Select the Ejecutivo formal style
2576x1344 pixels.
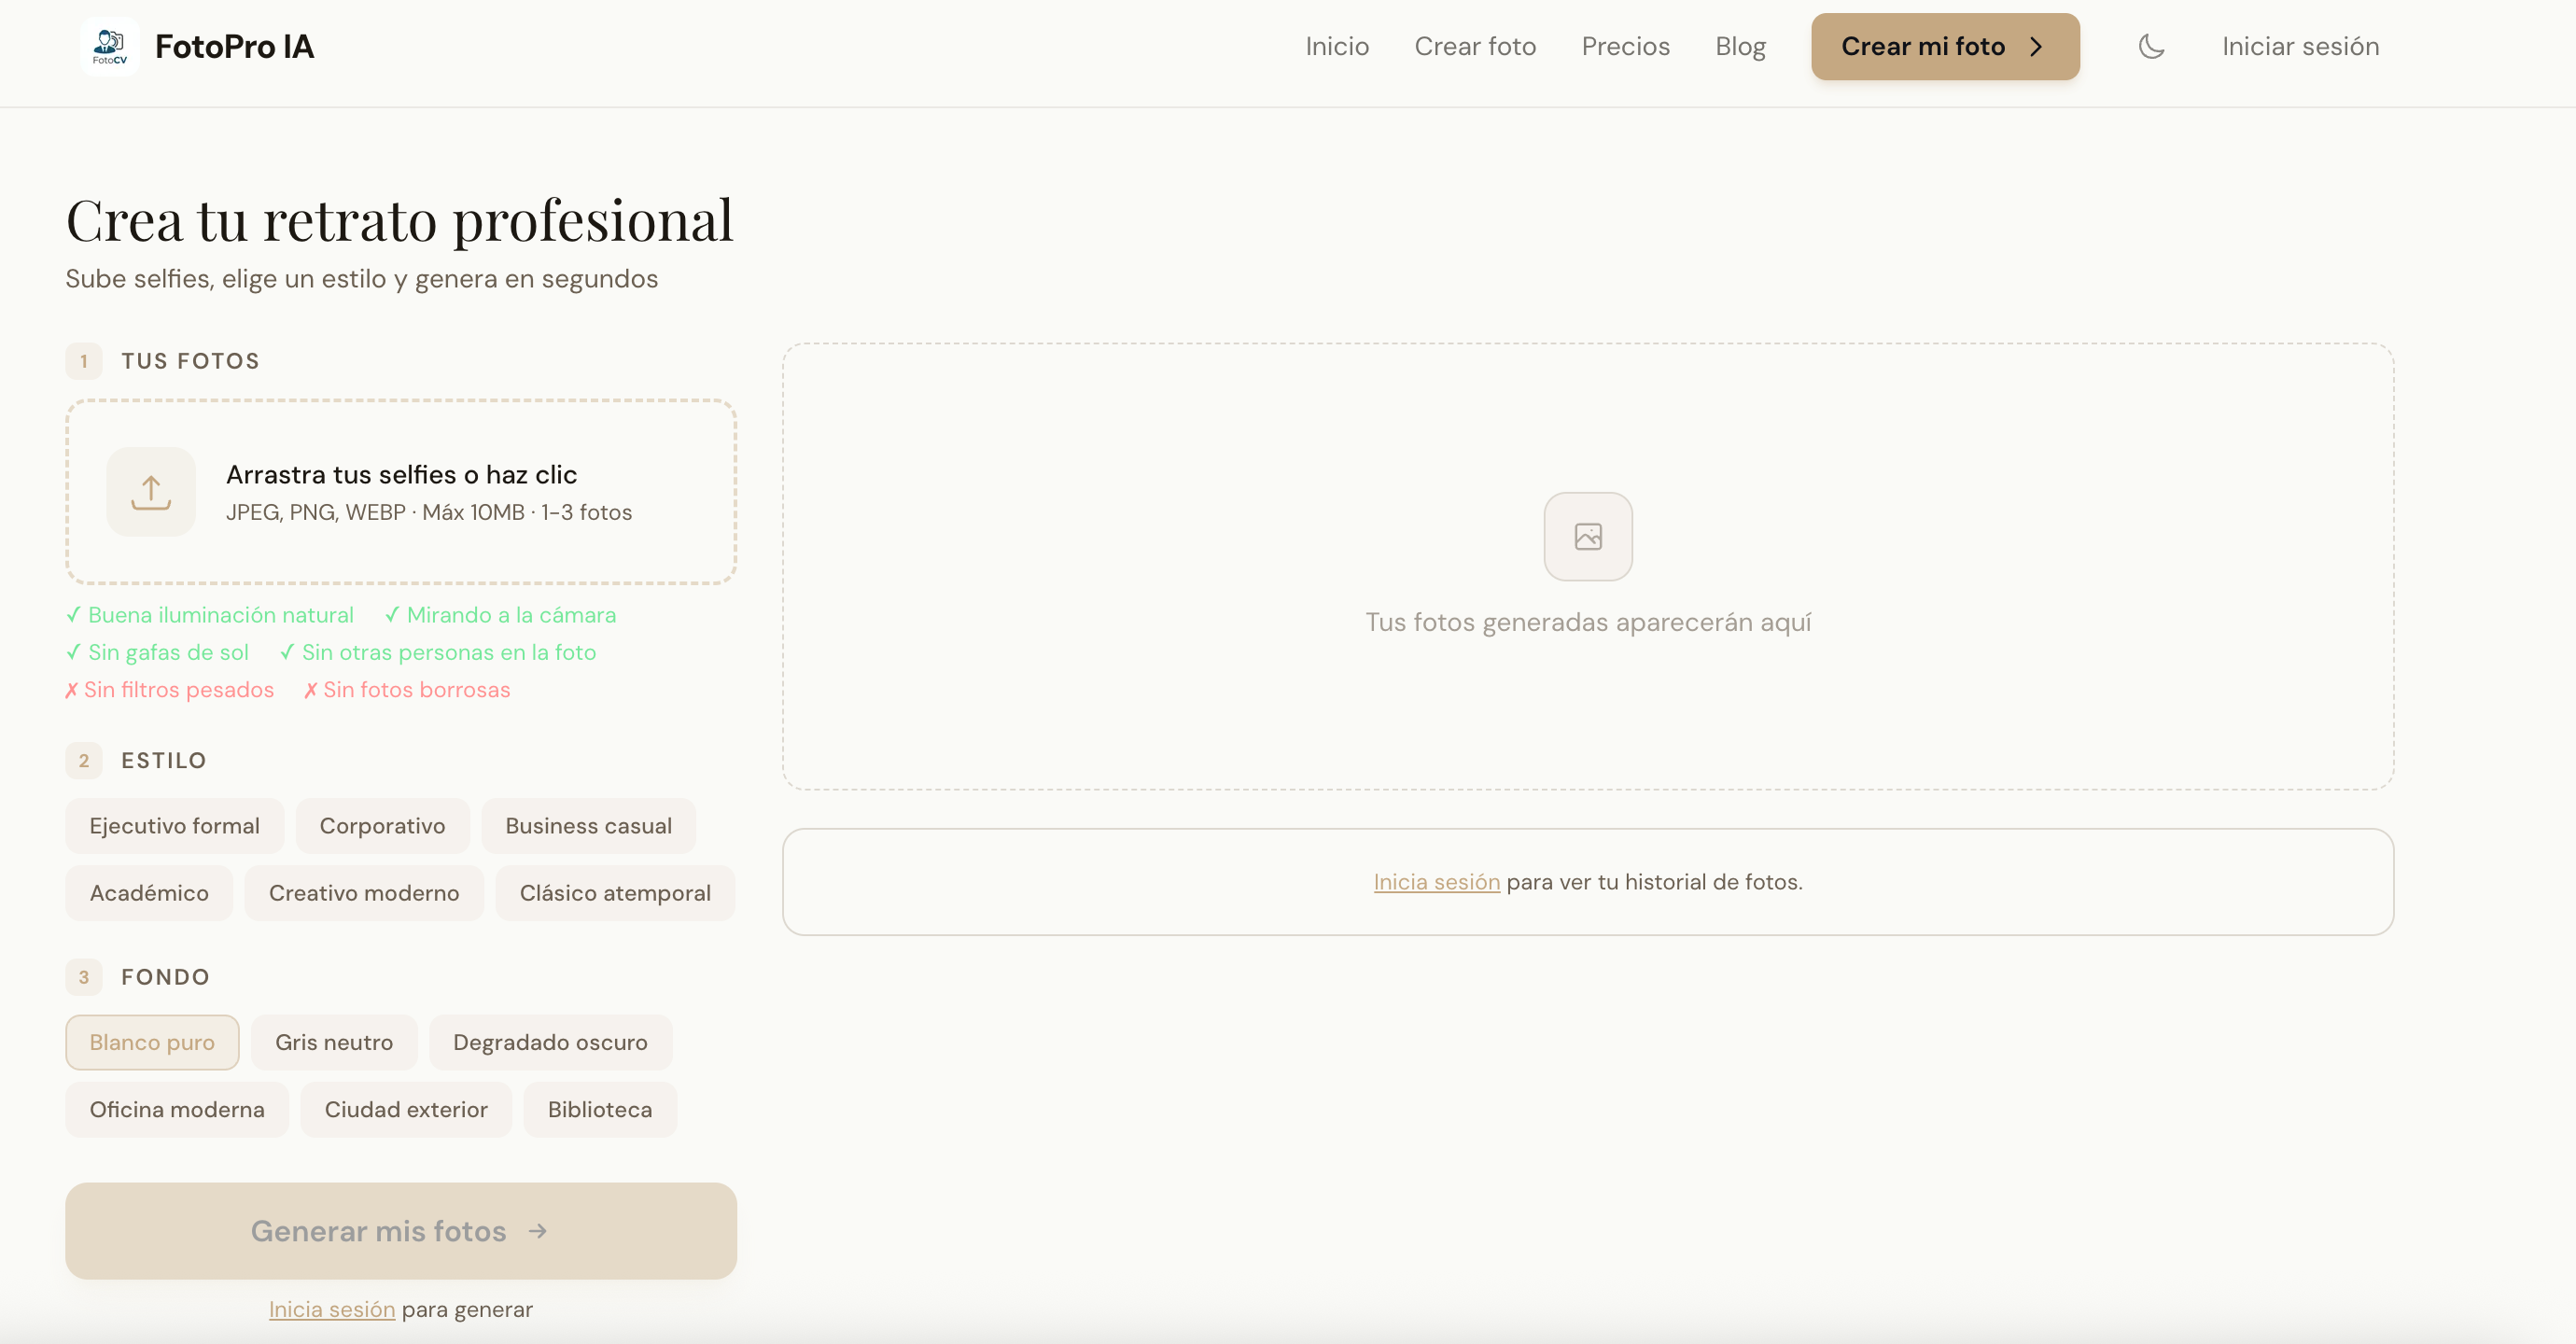click(175, 826)
